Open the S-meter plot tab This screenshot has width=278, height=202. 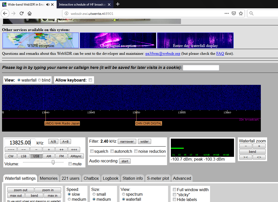(158, 178)
